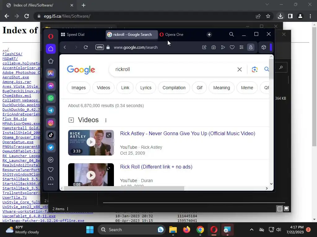Click the Opera sidebar home button

51,49
